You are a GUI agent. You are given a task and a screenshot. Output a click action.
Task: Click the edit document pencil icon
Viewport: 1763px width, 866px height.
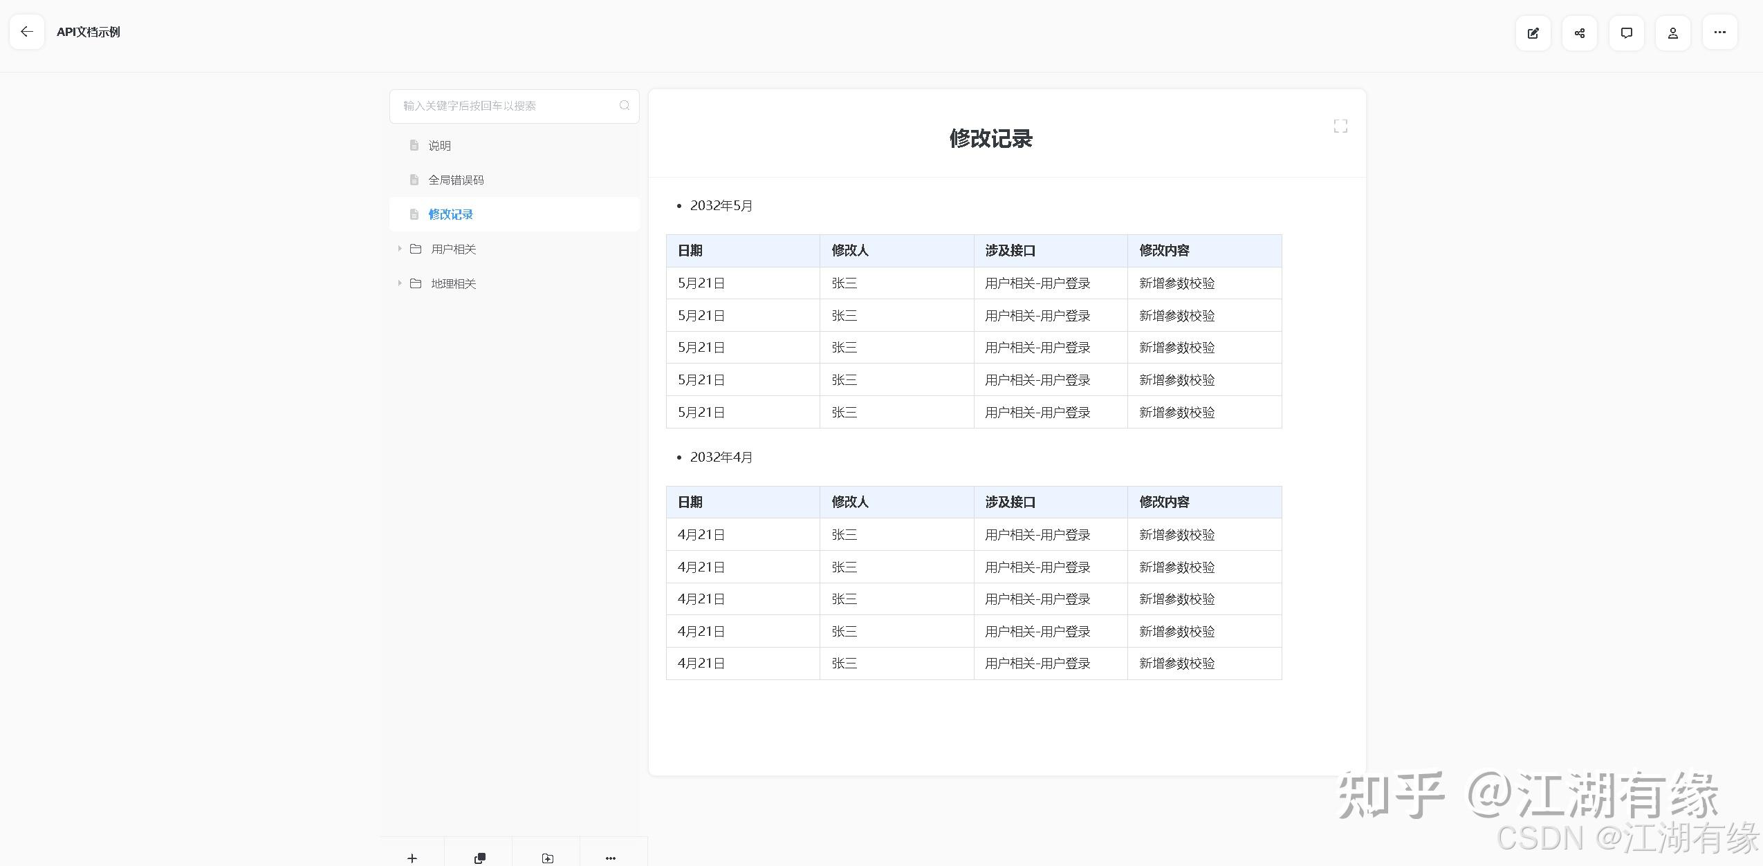[x=1533, y=32]
